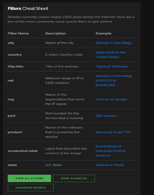The width and height of the screenshot is (154, 195).
Task: Click 'Name of the software' description text
Action: [64, 132]
